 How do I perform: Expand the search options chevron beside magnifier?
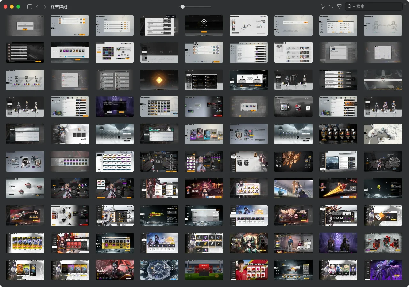[354, 7]
